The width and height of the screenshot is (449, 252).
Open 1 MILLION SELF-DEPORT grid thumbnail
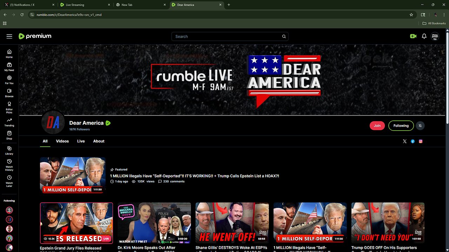[310, 223]
